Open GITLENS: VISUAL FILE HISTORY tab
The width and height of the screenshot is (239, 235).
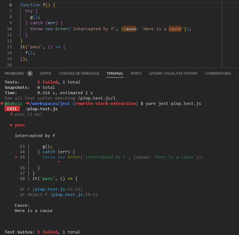[173, 73]
